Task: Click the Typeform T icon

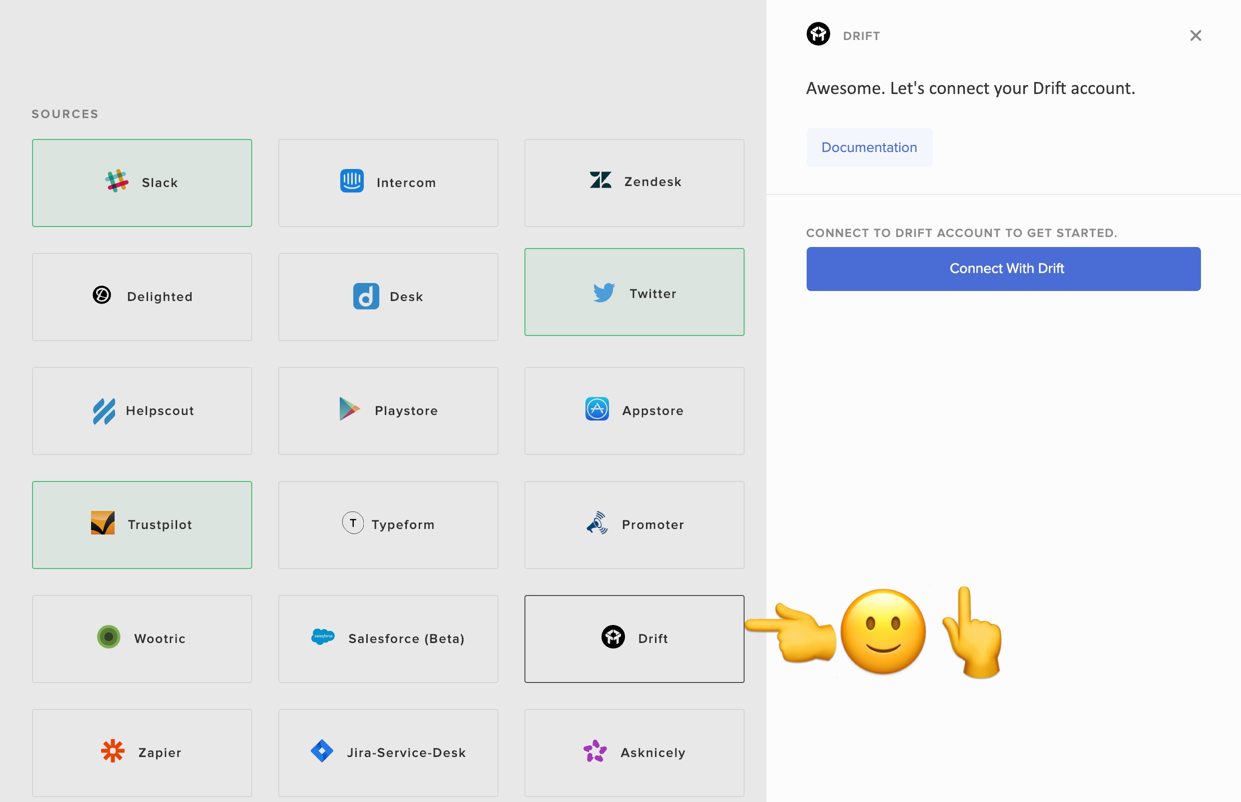Action: coord(353,523)
